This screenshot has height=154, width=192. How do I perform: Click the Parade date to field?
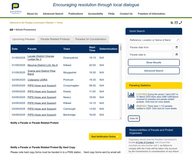pos(150,55)
